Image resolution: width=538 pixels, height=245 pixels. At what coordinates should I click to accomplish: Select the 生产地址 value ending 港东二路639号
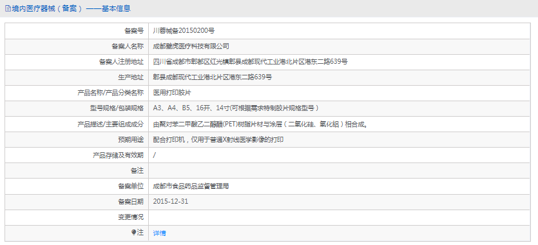[213, 77]
